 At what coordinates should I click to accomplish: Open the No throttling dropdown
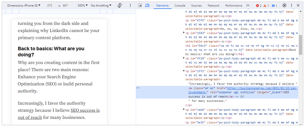(101, 5)
